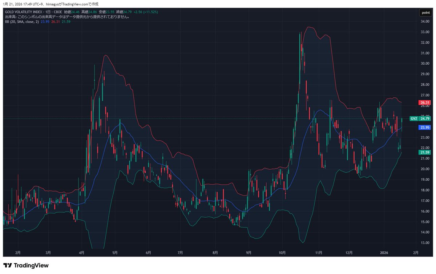The image size is (436, 274).
Task: Click the 16.00 price axis tick
Action: pyautogui.click(x=425, y=211)
